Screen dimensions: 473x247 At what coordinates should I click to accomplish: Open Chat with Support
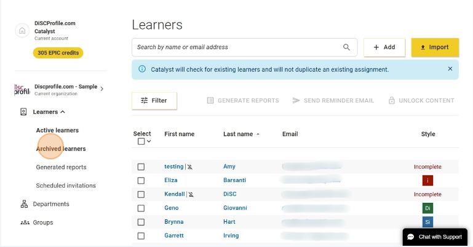pyautogui.click(x=435, y=237)
